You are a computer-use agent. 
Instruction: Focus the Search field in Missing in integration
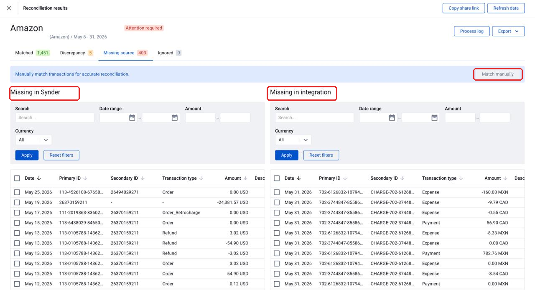click(x=314, y=118)
